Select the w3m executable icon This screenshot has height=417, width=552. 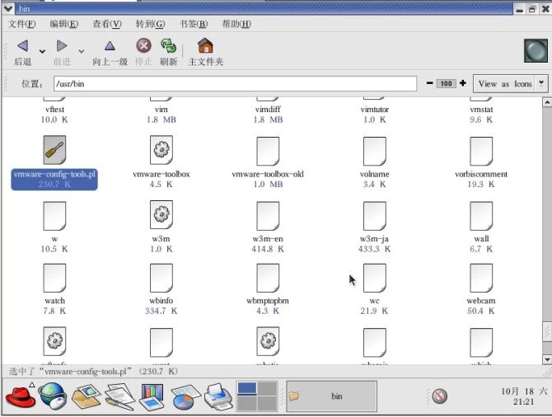click(161, 214)
